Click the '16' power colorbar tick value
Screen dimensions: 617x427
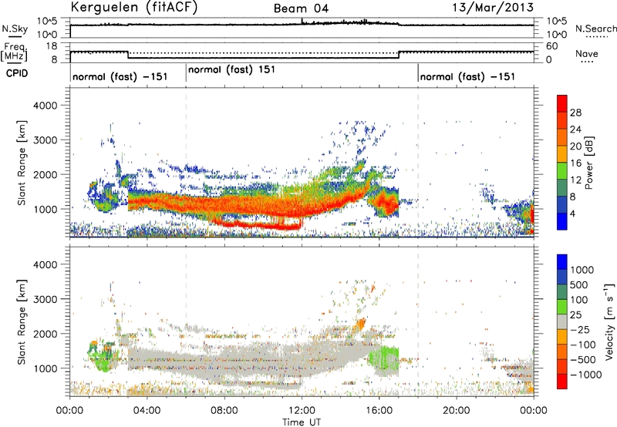(x=575, y=163)
